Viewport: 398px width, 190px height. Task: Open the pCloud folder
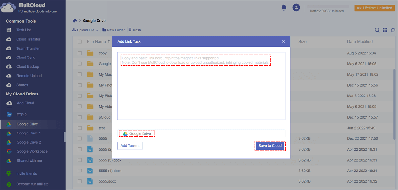click(105, 117)
